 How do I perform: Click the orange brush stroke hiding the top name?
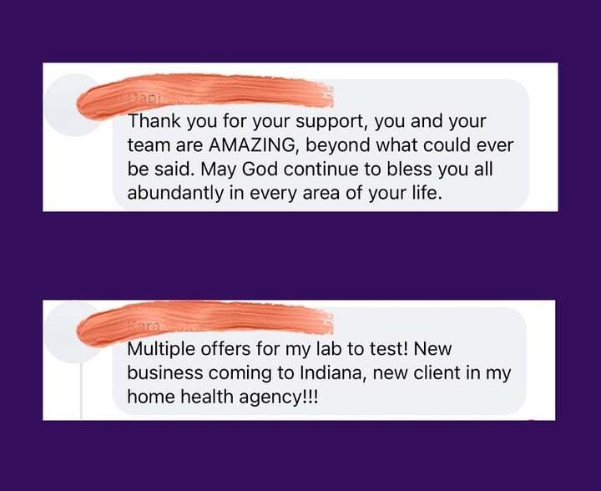[205, 94]
